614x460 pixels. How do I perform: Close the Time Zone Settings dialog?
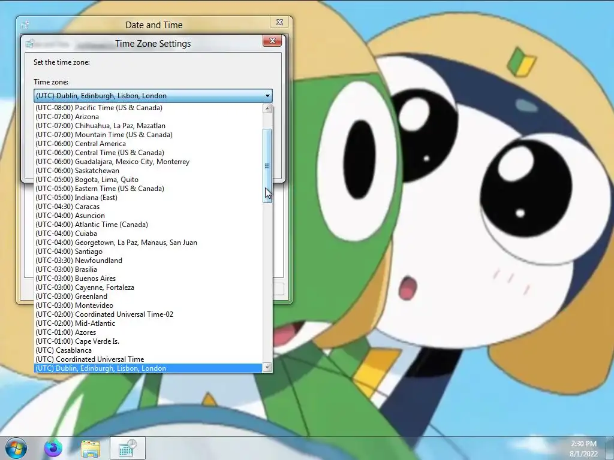point(272,41)
